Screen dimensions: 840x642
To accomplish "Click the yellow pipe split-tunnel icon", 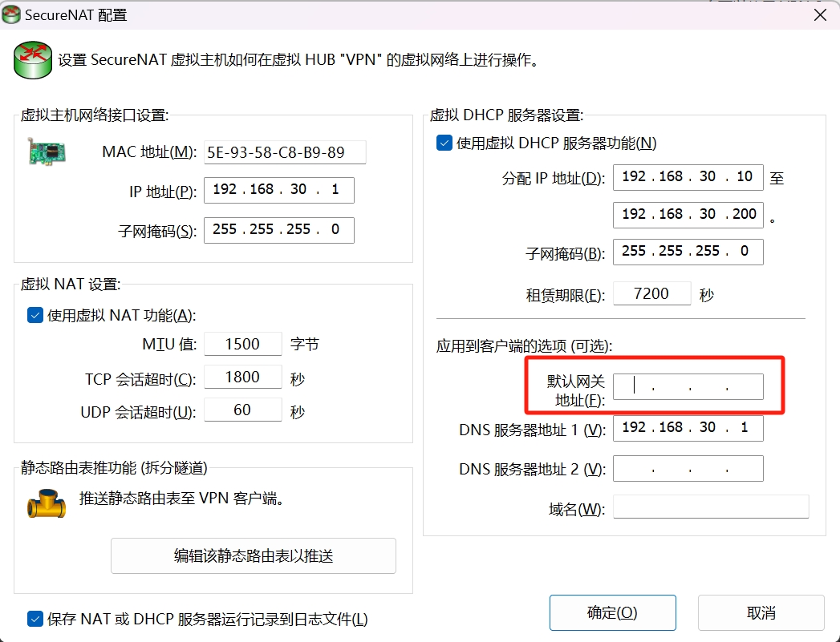I will pos(47,503).
